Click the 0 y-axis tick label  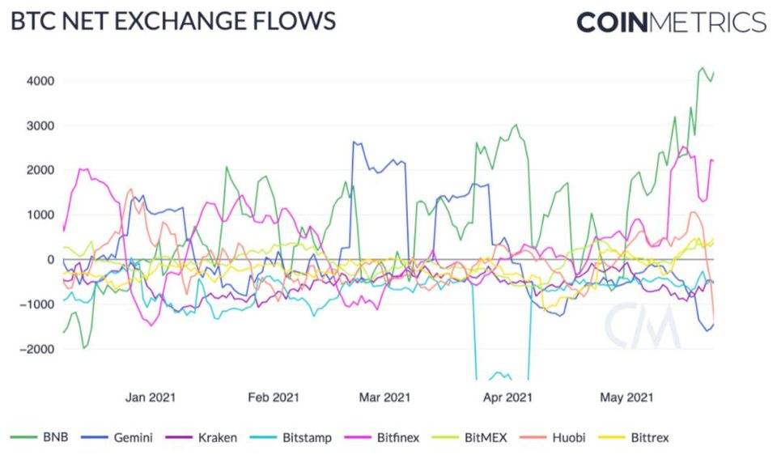click(x=49, y=260)
